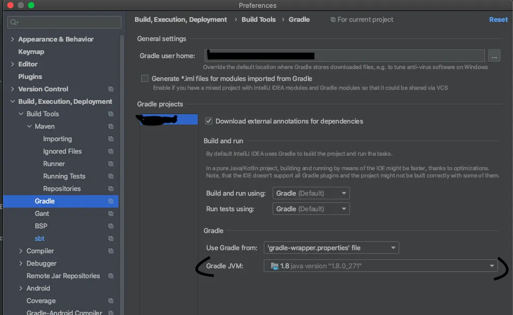This screenshot has height=315, width=513.
Task: Expand Appearance & Behavior section
Action: [x=12, y=39]
